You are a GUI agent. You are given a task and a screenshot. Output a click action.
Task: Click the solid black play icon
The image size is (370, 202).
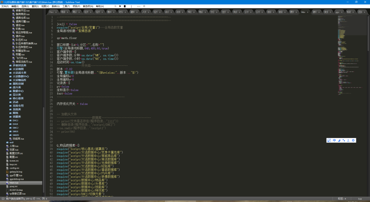click(120, 6)
